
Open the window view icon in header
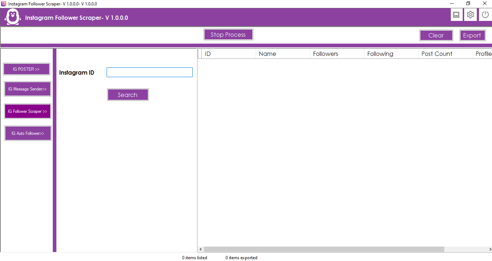click(456, 15)
